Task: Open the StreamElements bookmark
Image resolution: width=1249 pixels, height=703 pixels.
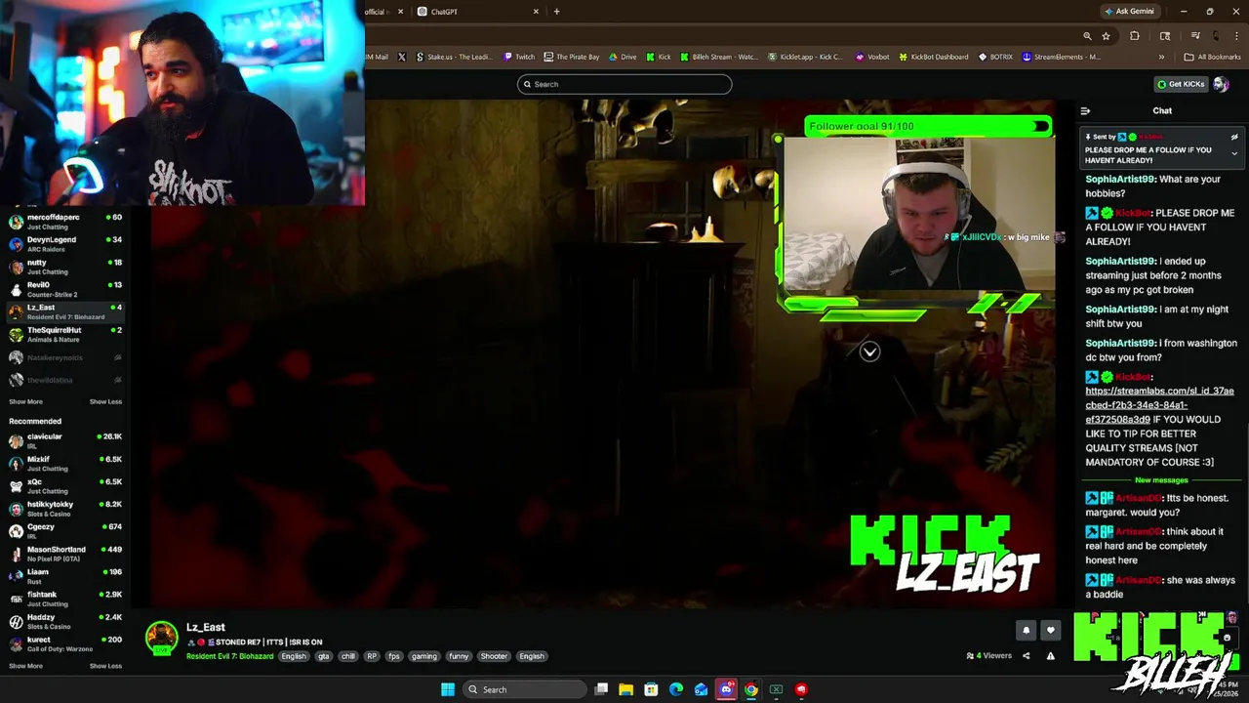Action: click(x=1062, y=57)
